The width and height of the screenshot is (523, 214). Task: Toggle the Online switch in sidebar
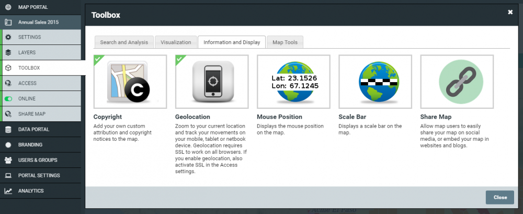[x=8, y=99]
